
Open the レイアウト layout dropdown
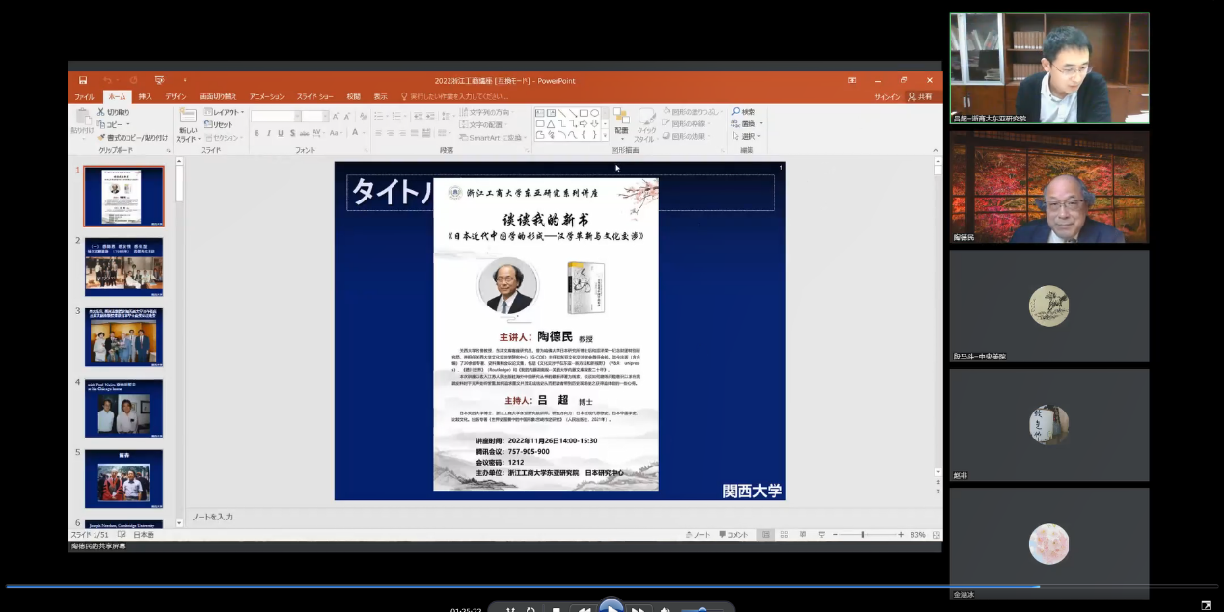(x=224, y=112)
